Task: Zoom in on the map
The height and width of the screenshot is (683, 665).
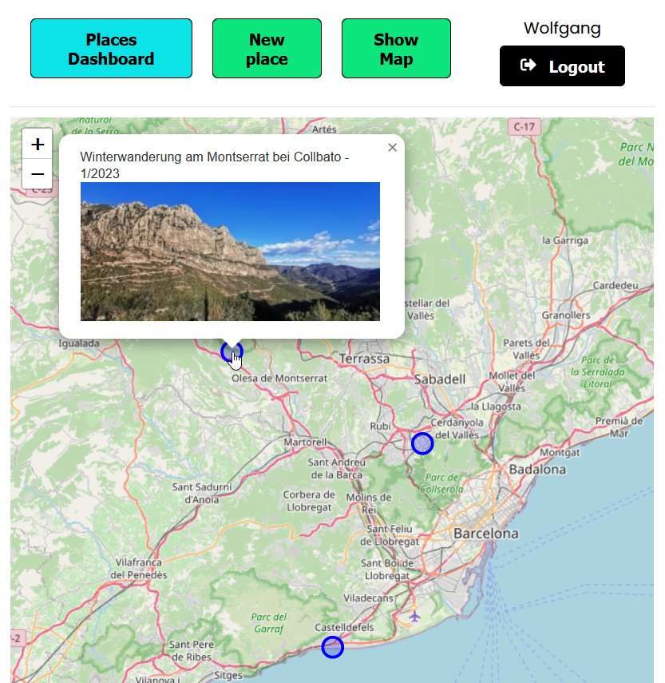Action: click(x=37, y=144)
